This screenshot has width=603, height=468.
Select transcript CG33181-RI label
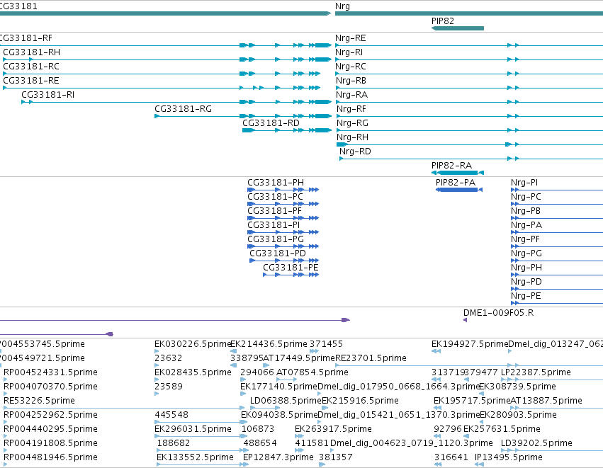coord(48,95)
